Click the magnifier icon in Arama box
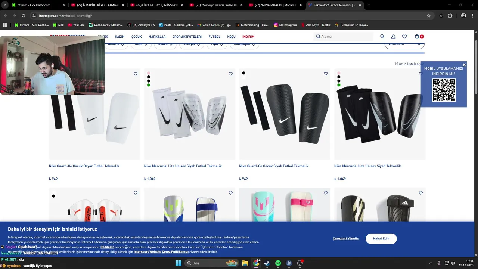 [x=318, y=37]
